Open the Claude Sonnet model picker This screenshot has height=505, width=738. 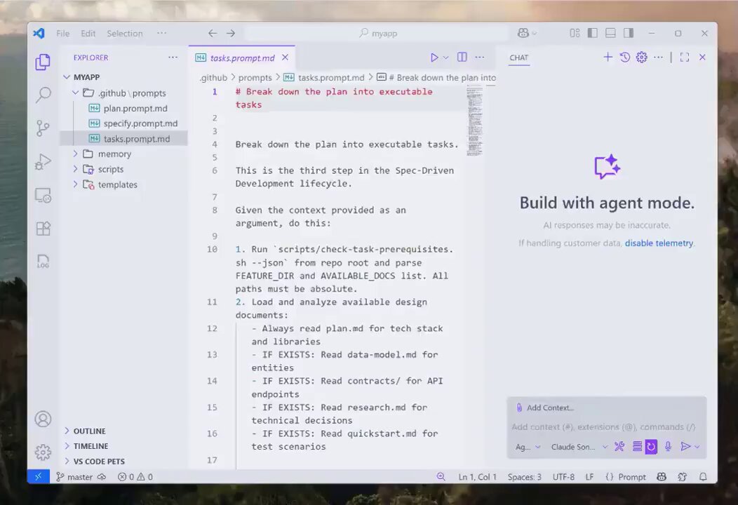coord(579,447)
